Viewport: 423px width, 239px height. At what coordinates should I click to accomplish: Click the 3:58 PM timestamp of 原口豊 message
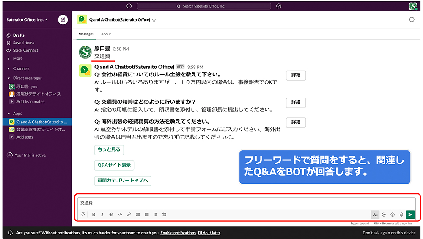(121, 49)
